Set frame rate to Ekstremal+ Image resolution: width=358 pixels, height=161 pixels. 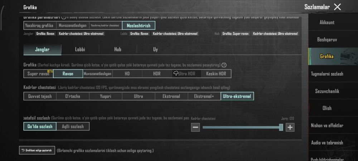click(204, 96)
